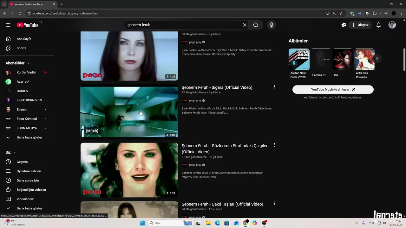Expand the Siz section header
This screenshot has height=228, width=406.
(x=10, y=152)
